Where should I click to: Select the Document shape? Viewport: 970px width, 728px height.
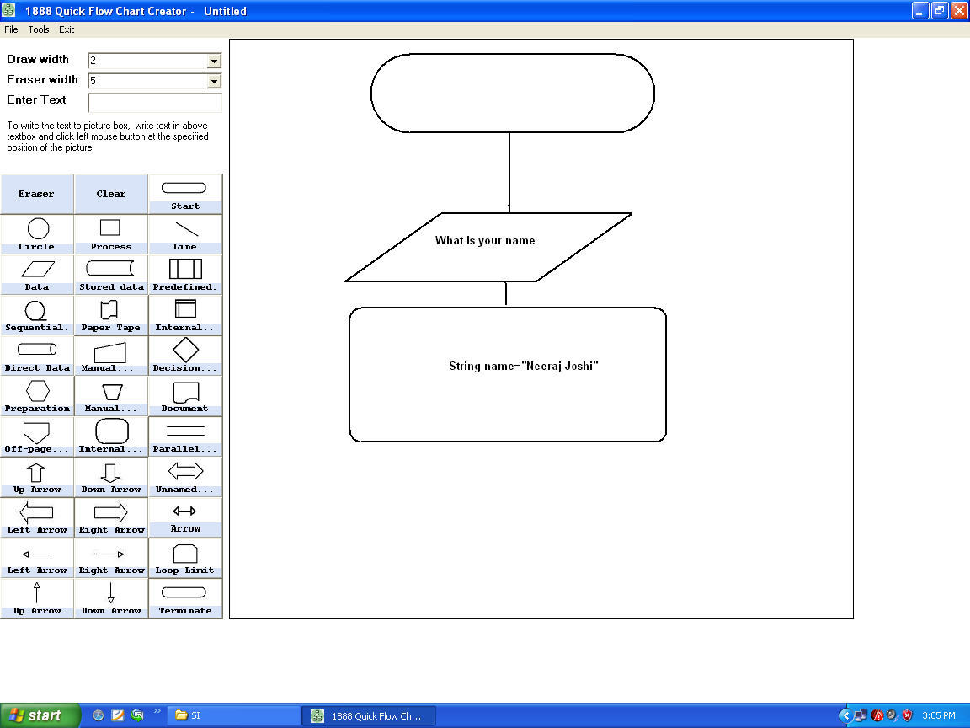point(185,396)
